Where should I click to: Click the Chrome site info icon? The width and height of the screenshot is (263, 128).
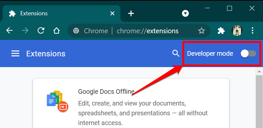[76, 31]
